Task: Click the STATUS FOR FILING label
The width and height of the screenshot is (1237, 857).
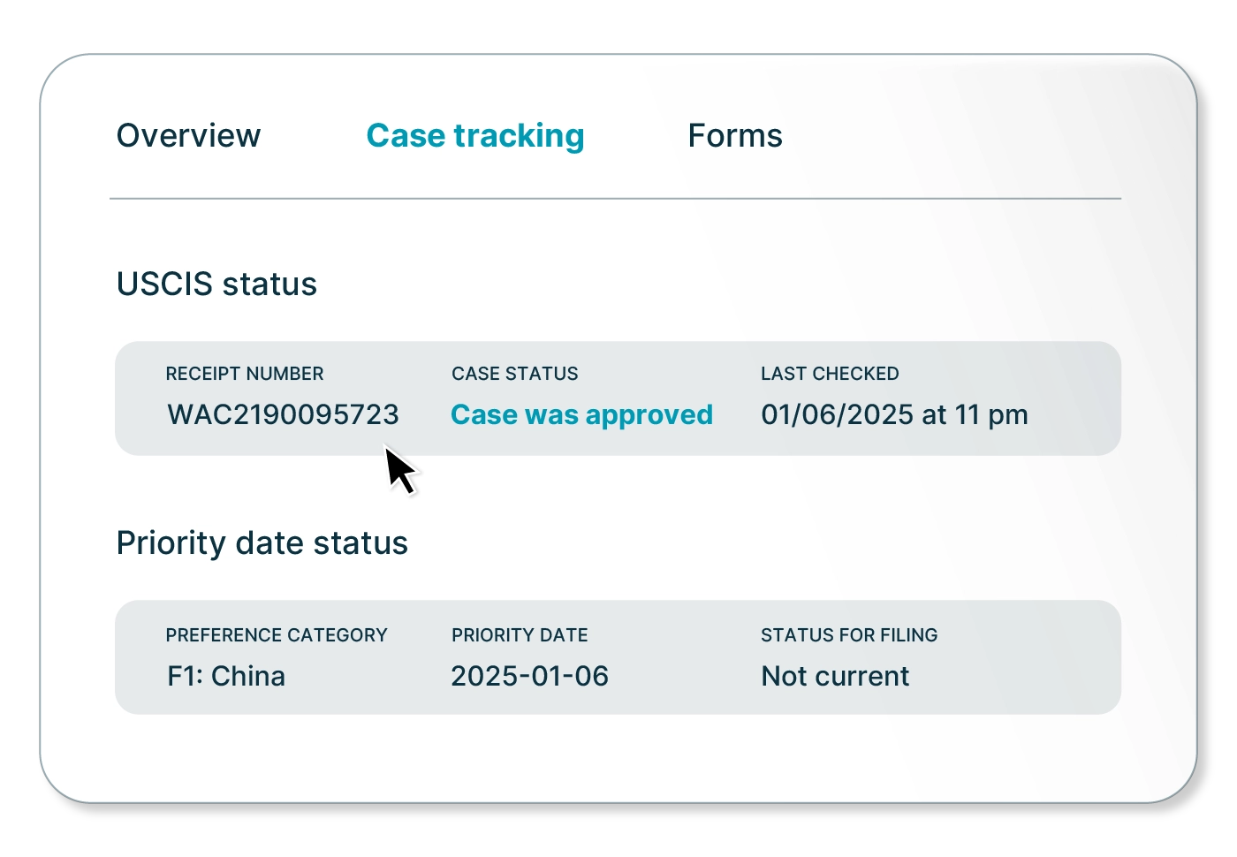Action: point(849,635)
